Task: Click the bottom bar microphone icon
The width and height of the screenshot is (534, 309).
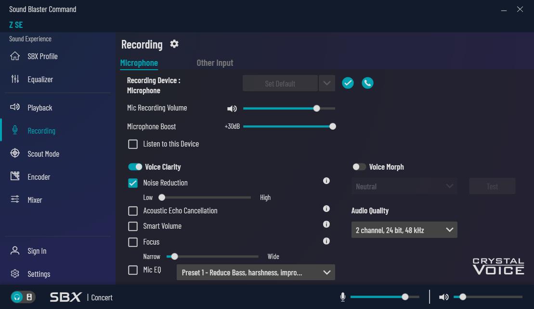Action: point(343,297)
